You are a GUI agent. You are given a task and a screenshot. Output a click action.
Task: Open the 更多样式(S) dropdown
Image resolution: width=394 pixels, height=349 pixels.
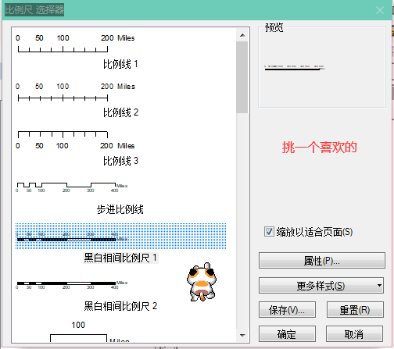[321, 286]
